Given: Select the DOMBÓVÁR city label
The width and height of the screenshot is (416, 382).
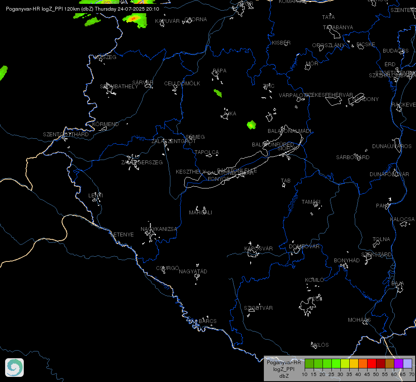Looking at the screenshot, I should click(x=304, y=246).
